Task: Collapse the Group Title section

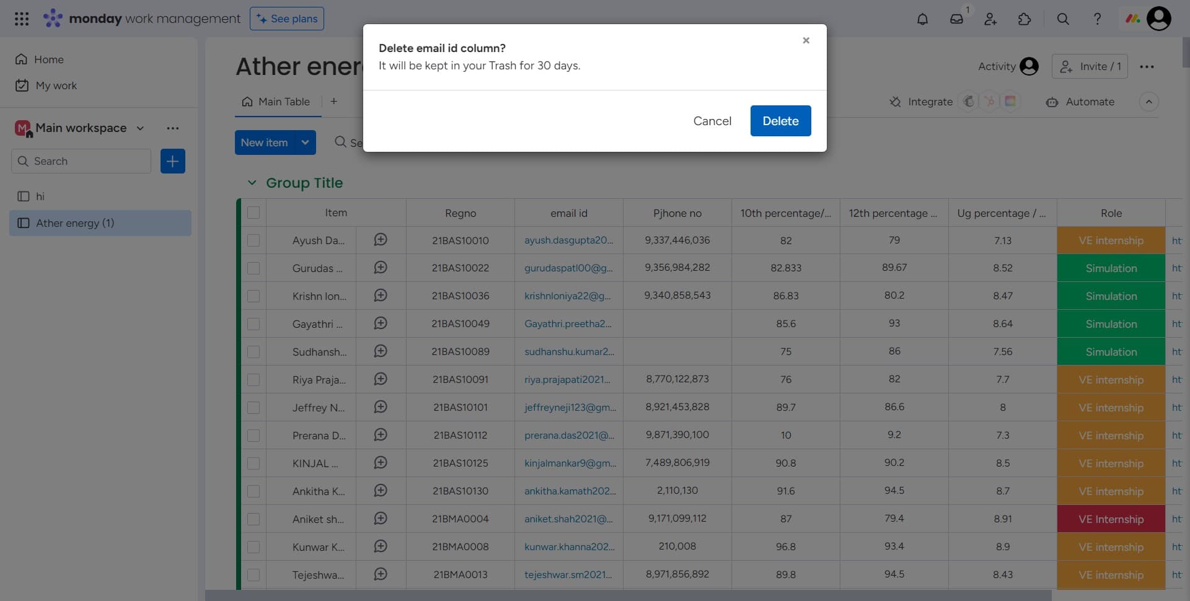Action: pyautogui.click(x=252, y=183)
